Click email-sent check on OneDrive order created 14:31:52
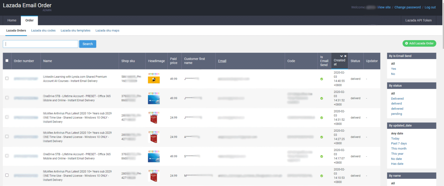This screenshot has width=444, height=186. 322,98
